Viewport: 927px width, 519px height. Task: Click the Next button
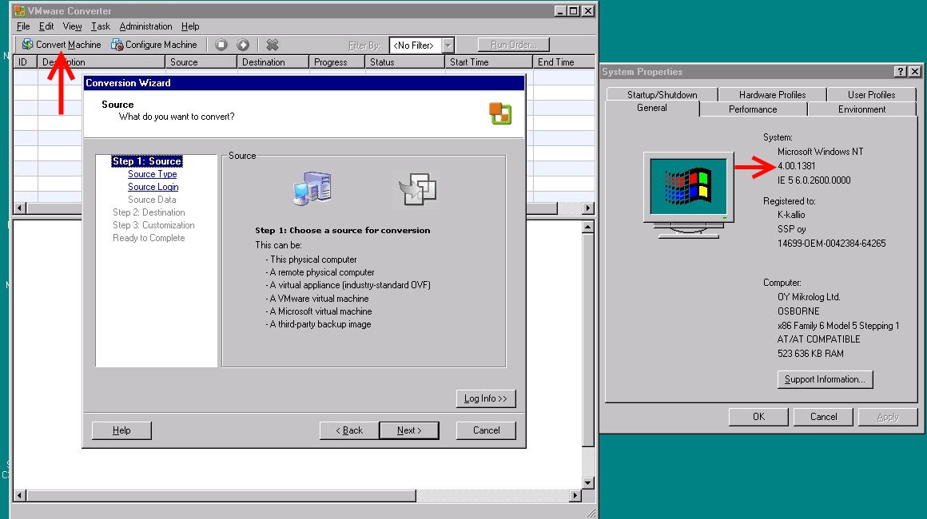click(409, 430)
